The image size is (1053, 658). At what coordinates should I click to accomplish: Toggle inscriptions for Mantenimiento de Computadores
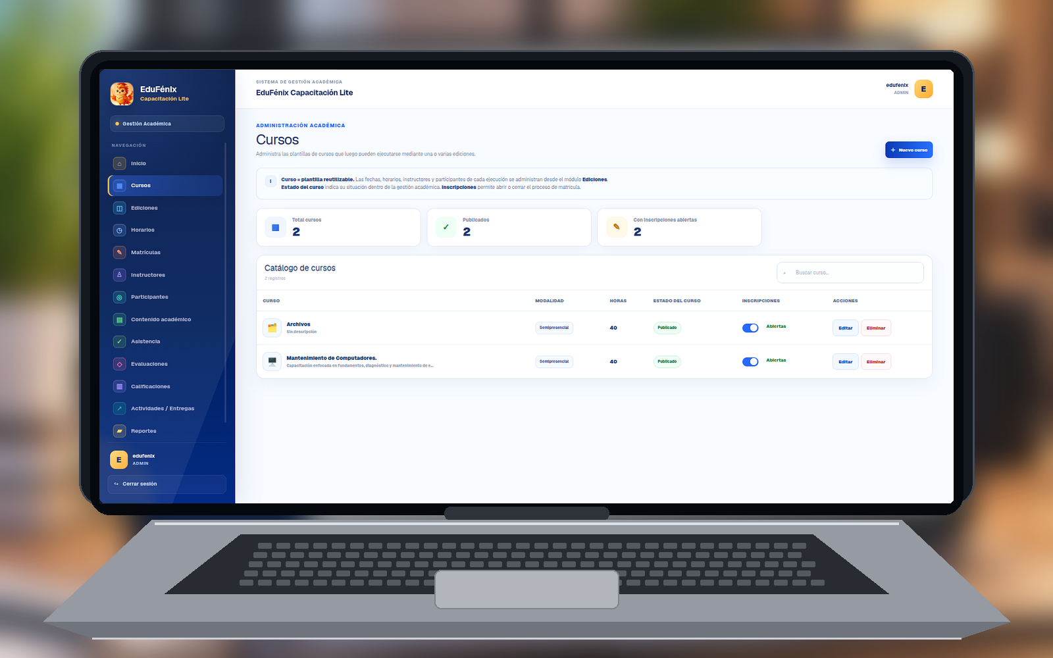pos(750,361)
